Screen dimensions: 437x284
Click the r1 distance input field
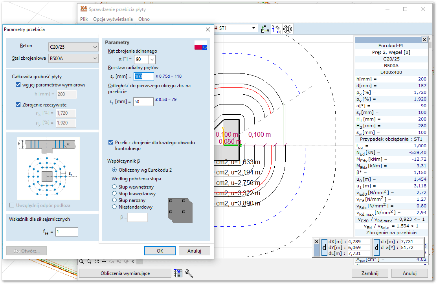tap(143, 102)
